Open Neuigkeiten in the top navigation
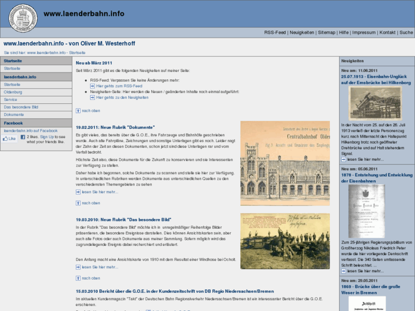 point(302,33)
